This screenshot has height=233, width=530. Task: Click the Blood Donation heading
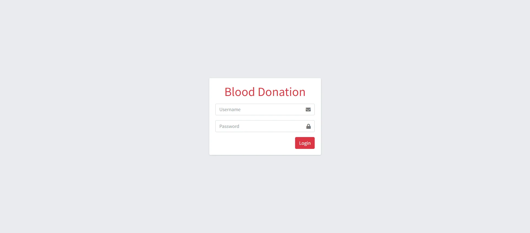[265, 92]
